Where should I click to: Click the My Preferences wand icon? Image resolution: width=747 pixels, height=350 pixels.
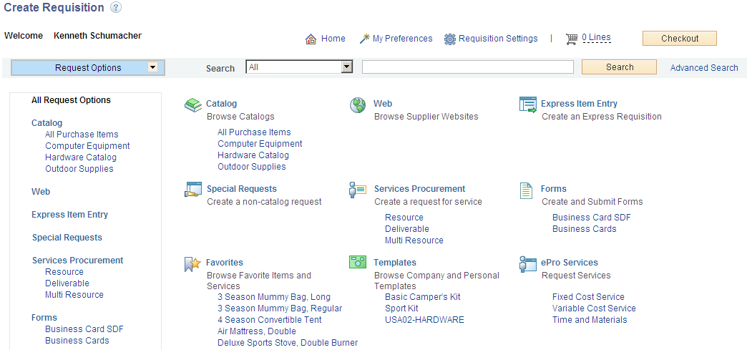364,39
